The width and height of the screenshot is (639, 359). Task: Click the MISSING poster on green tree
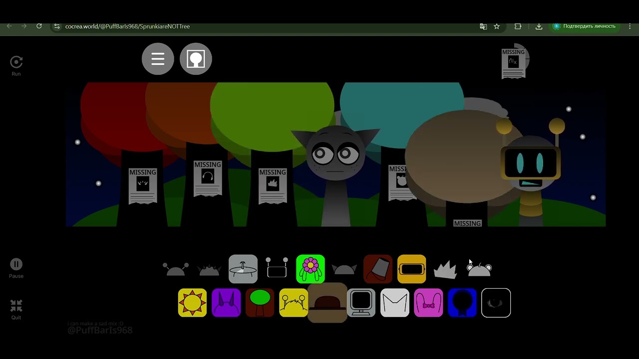(273, 186)
